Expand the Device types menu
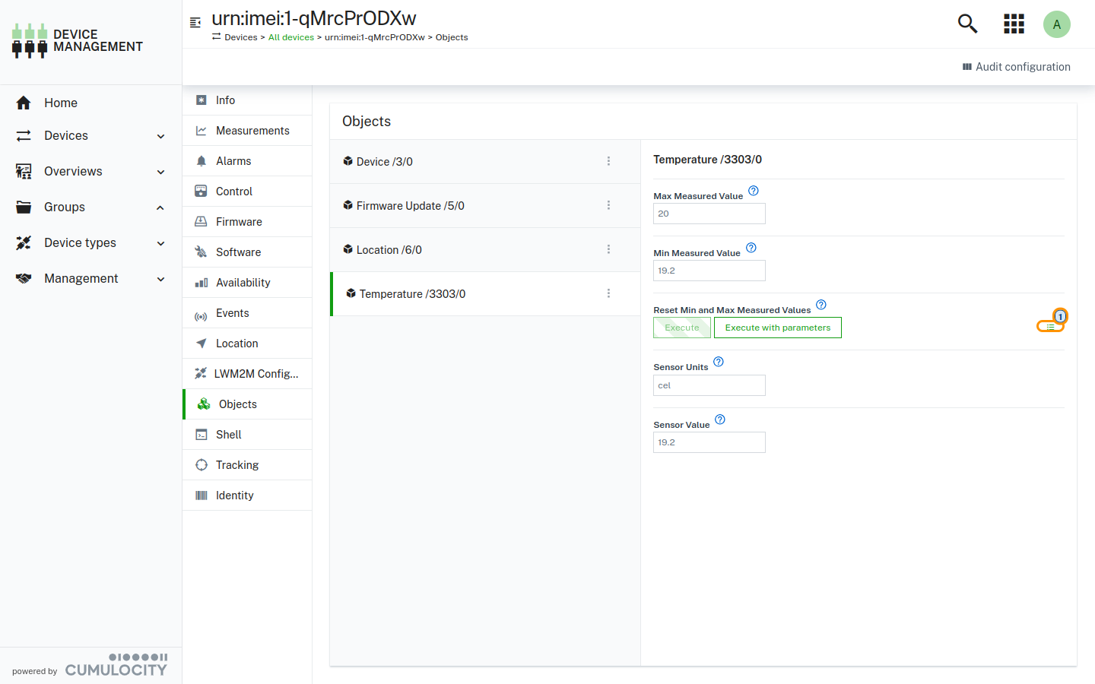 (160, 243)
